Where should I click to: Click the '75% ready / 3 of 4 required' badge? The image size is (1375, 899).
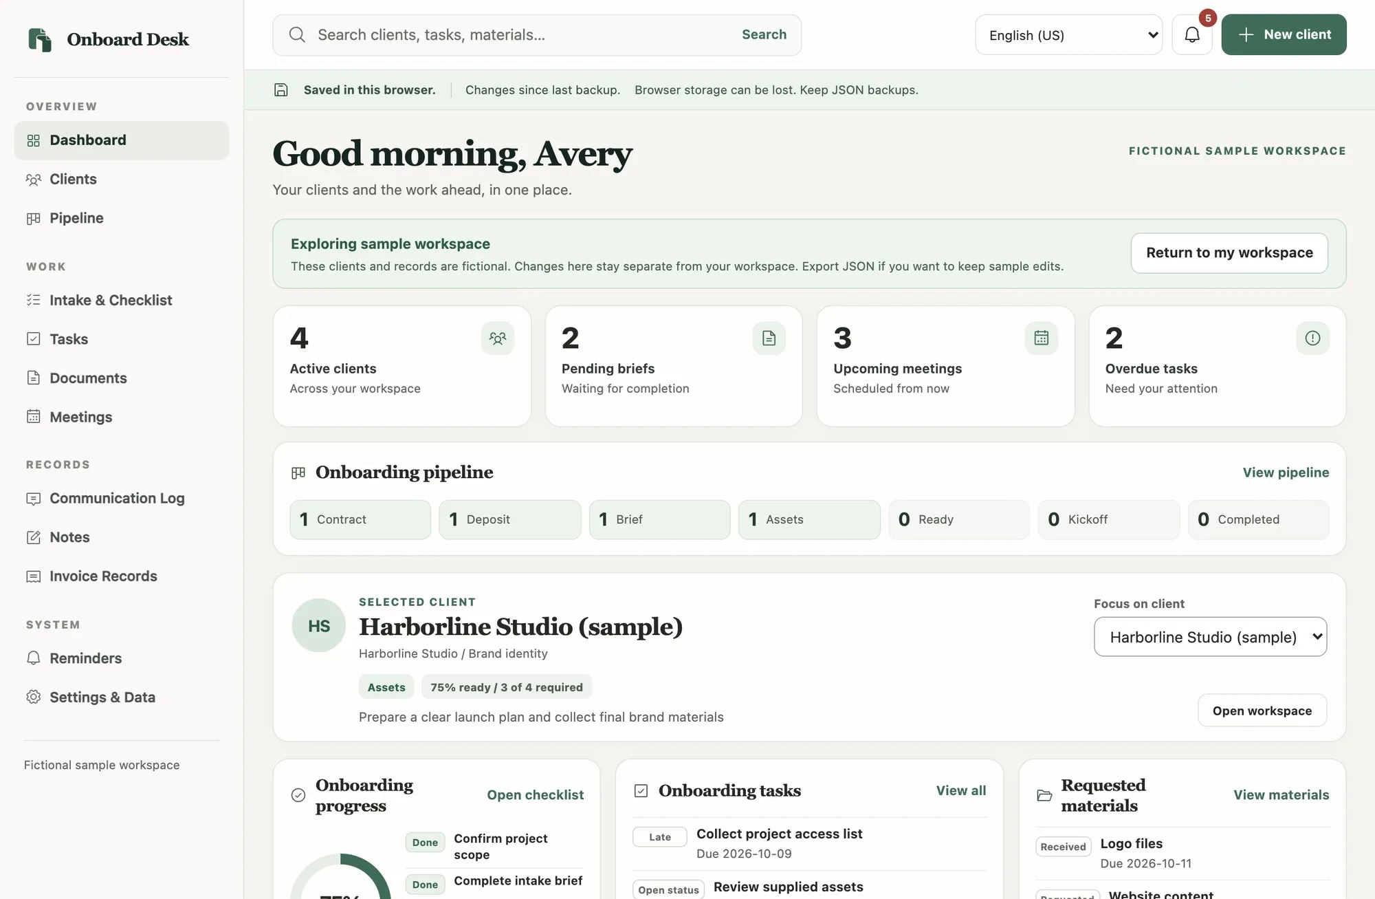507,687
